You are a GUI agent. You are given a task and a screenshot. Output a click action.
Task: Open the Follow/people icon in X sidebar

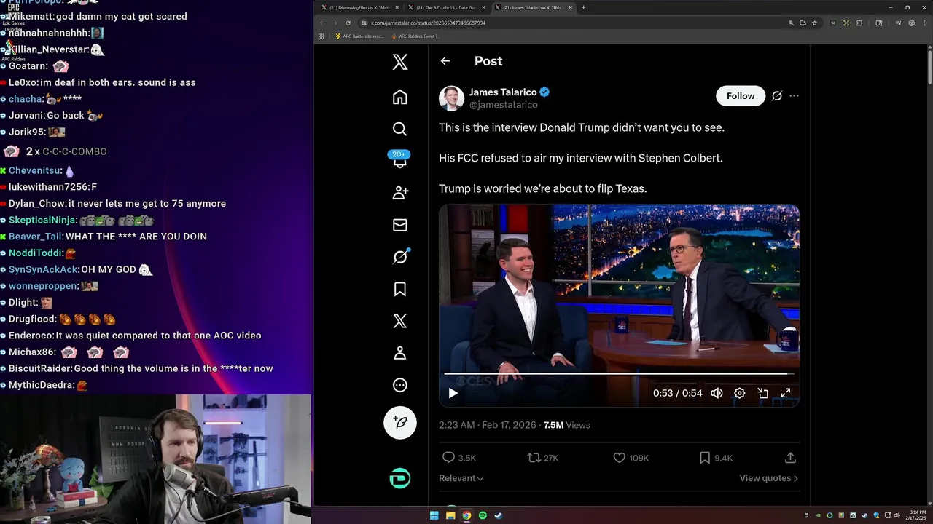tap(399, 193)
